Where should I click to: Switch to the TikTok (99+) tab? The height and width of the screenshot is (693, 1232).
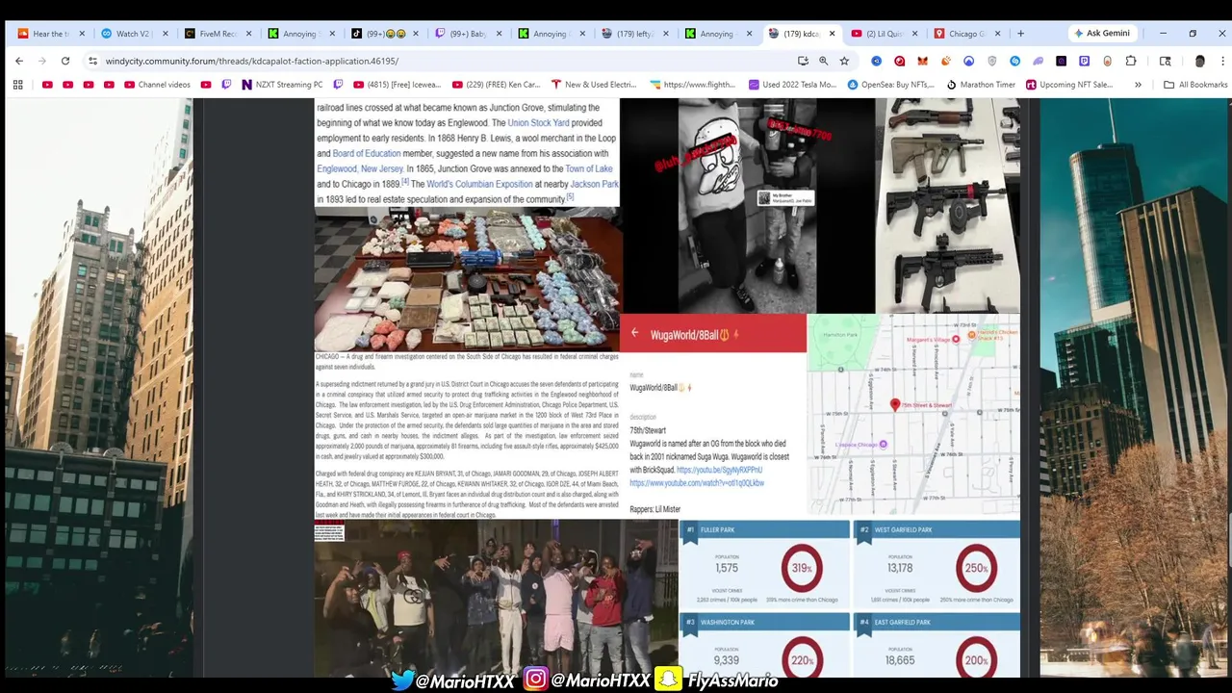(x=382, y=34)
